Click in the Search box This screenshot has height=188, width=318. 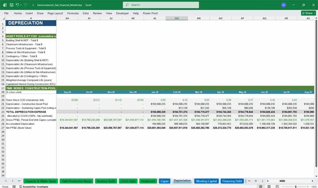point(161,5)
